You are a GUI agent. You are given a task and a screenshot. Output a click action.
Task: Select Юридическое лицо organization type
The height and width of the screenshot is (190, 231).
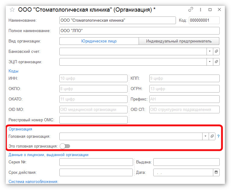click(x=99, y=41)
